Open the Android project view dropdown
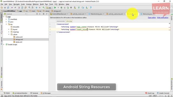Screen dimensions: 173x97 tap(15, 14)
